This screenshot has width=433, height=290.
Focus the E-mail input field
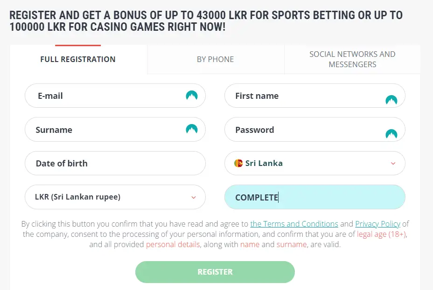107,96
